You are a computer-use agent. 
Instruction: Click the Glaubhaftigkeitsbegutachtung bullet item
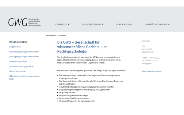(86, 87)
